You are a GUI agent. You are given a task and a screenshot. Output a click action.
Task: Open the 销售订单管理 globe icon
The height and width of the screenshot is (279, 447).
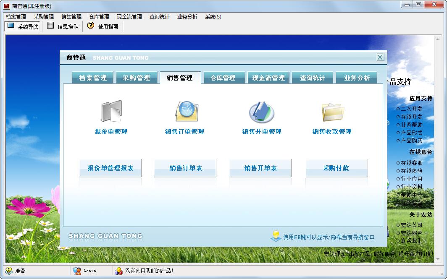[187, 112]
